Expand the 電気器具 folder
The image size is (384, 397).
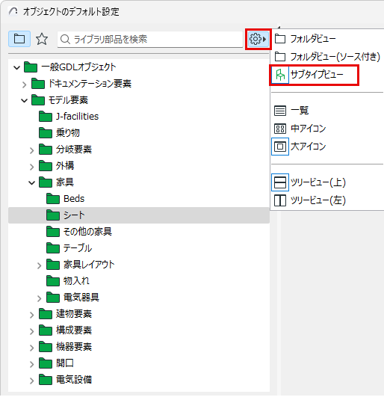coord(39,298)
